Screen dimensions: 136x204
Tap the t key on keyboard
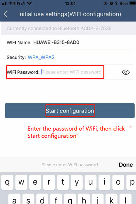[63, 182]
